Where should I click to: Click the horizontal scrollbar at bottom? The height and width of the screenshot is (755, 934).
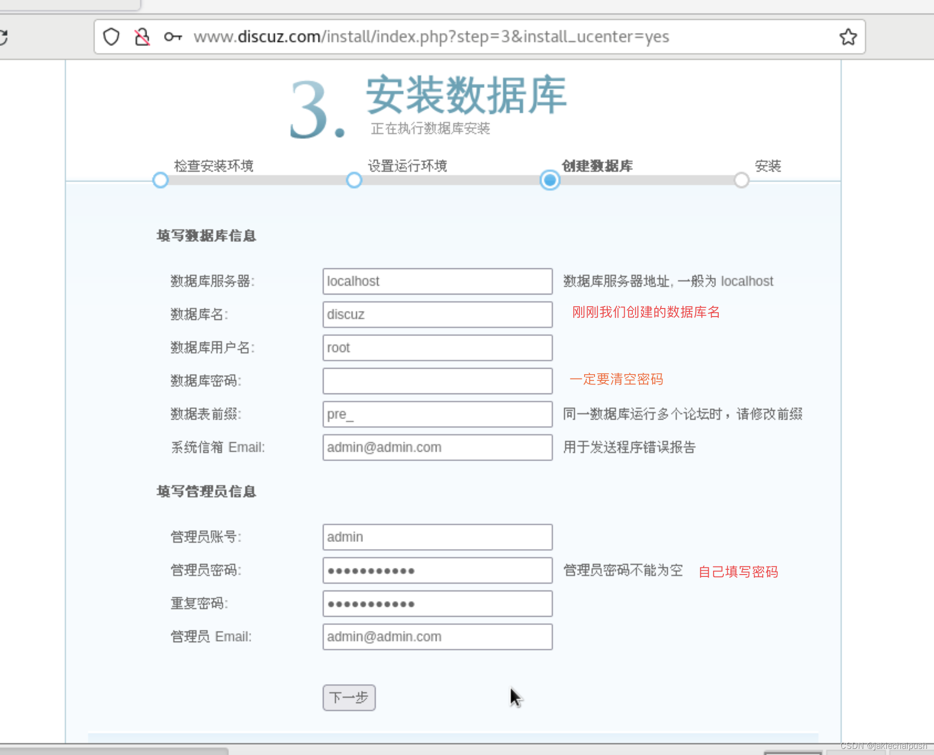pyautogui.click(x=113, y=751)
